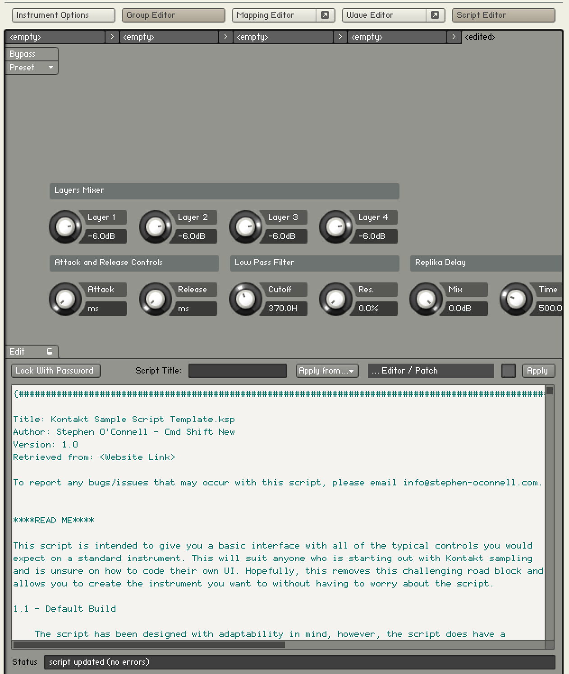Image resolution: width=569 pixels, height=674 pixels.
Task: Switch to the Edit tab
Action: click(18, 351)
